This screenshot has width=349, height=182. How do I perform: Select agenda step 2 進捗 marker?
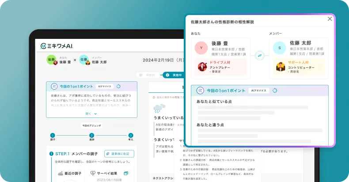click(x=91, y=135)
